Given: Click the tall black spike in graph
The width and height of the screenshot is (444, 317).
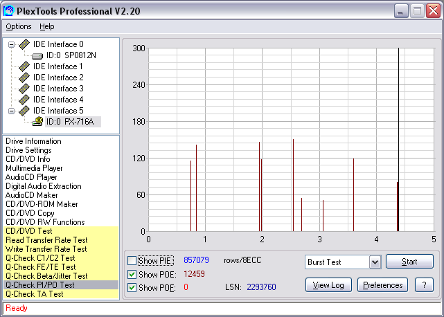Looking at the screenshot, I should pos(398,140).
